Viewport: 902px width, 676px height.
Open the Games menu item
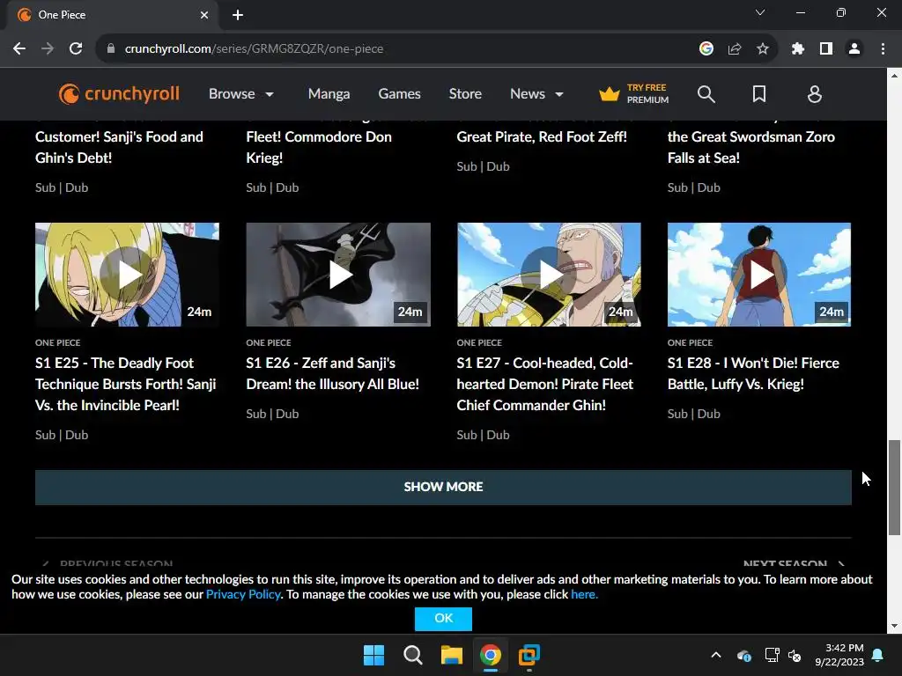[399, 93]
